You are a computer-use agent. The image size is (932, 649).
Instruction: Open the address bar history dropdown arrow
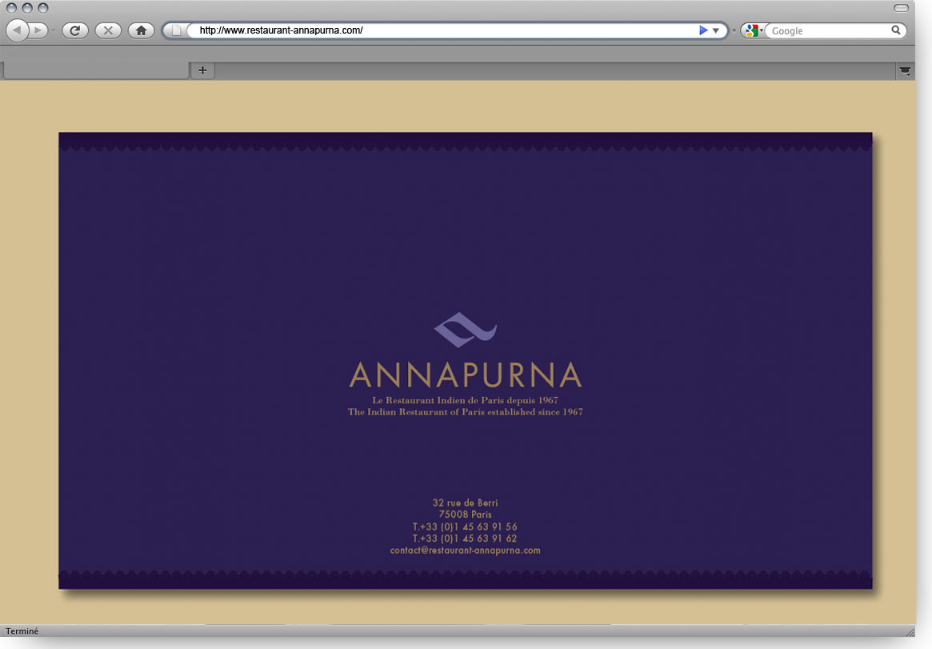[x=716, y=31]
